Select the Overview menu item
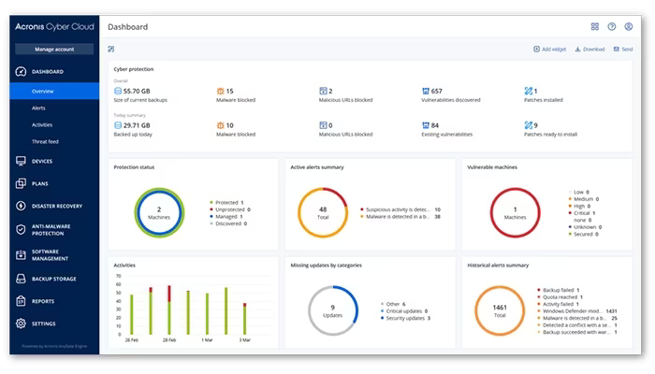This screenshot has height=374, width=655. click(54, 91)
